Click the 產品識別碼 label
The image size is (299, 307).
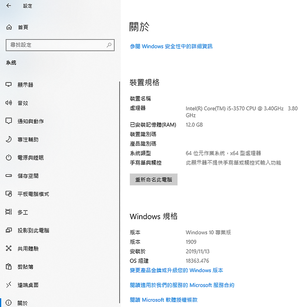point(143,144)
